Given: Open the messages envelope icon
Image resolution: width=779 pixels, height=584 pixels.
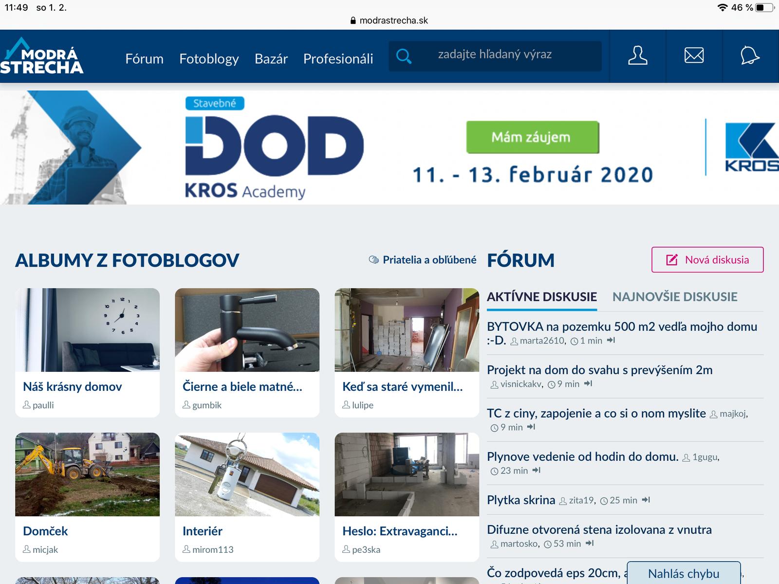Looking at the screenshot, I should [694, 56].
